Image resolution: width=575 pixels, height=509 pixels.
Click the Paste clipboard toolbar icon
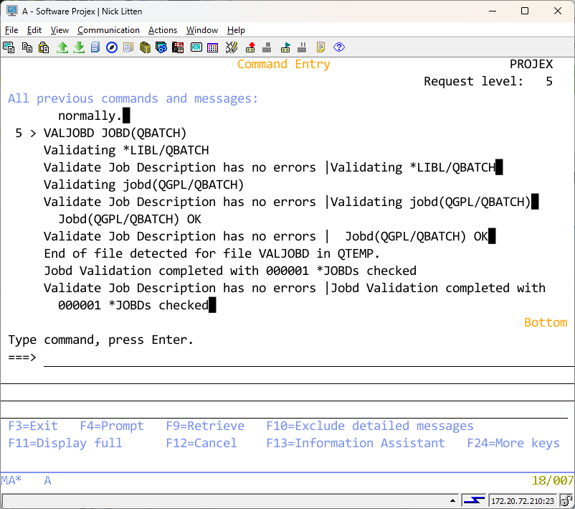[44, 47]
